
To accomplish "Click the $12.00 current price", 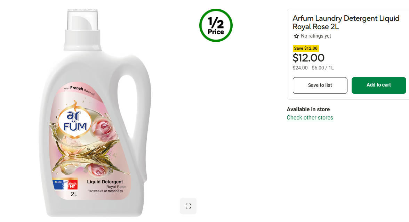I will click(x=308, y=58).
